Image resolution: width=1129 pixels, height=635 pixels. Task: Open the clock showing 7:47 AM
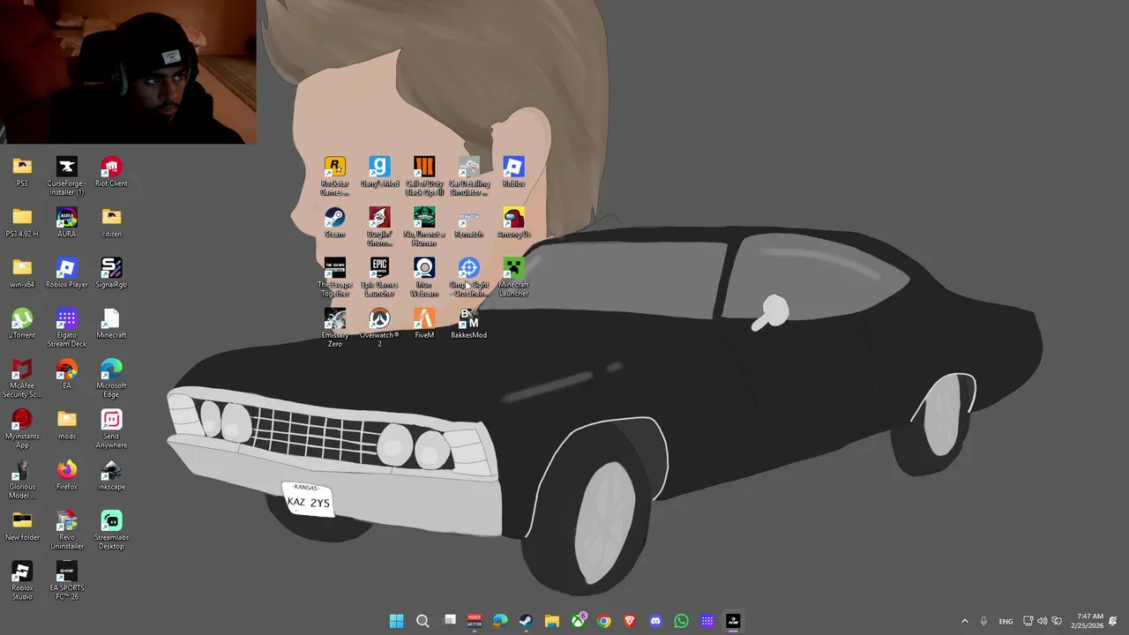[1087, 621]
